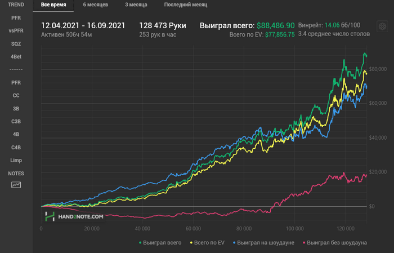The height and width of the screenshot is (253, 394).
Task: Click the Активен 506ч 54м text
Action: (x=66, y=35)
